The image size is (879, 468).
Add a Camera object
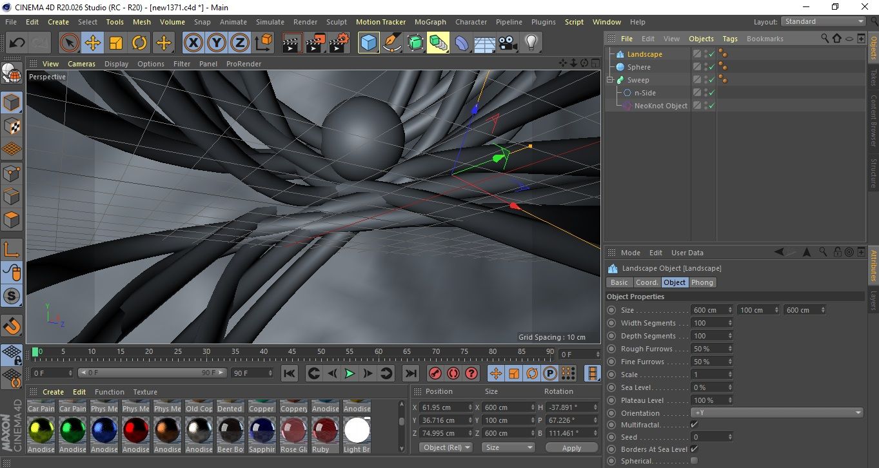click(508, 43)
